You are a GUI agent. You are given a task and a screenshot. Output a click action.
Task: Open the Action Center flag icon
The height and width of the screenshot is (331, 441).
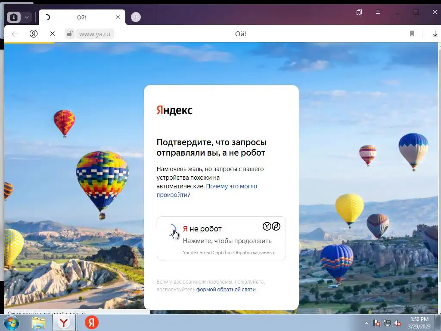pyautogui.click(x=377, y=323)
